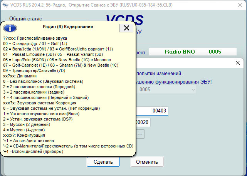Click the warning text 'попытки изменений.'
Screen dimensions: 247x176
(159, 73)
